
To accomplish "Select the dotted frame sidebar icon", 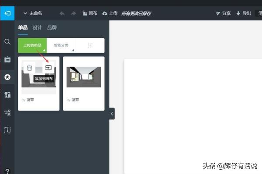I will tap(7, 130).
